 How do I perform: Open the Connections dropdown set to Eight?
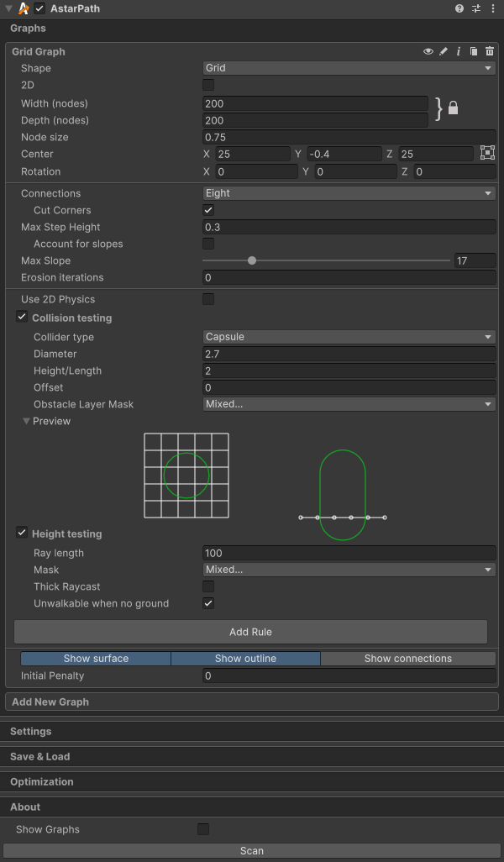(x=349, y=193)
